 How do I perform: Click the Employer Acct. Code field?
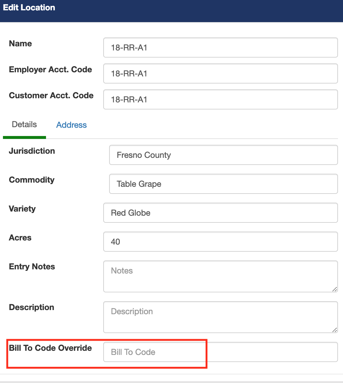coord(220,73)
